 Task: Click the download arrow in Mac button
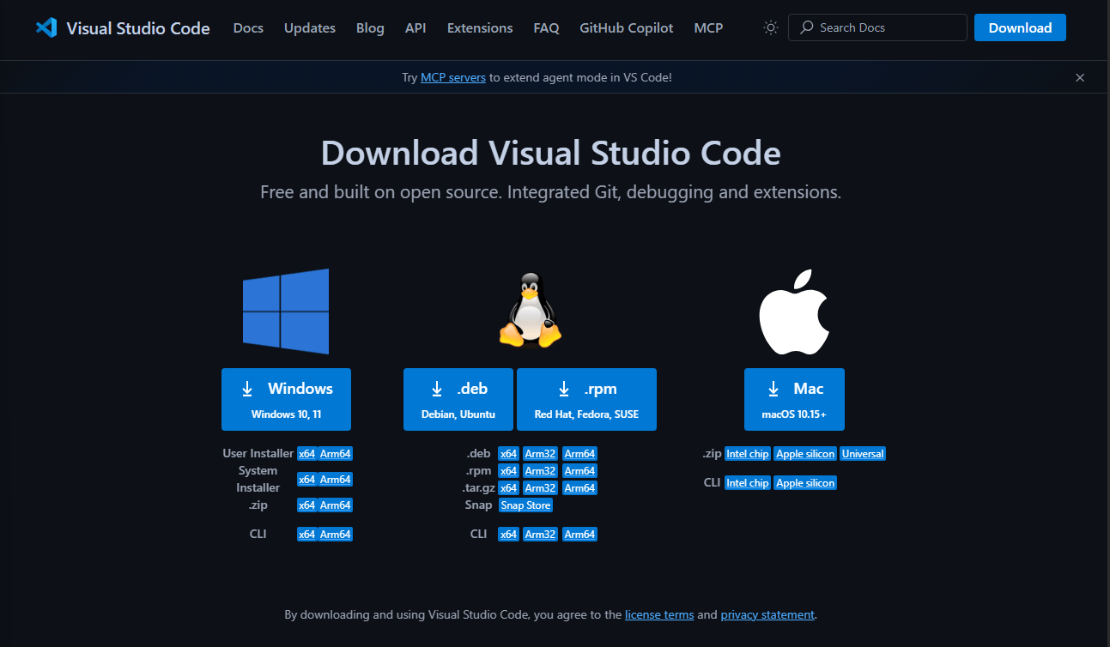(x=773, y=389)
